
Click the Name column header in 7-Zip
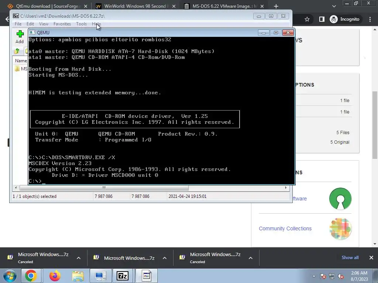point(21,61)
